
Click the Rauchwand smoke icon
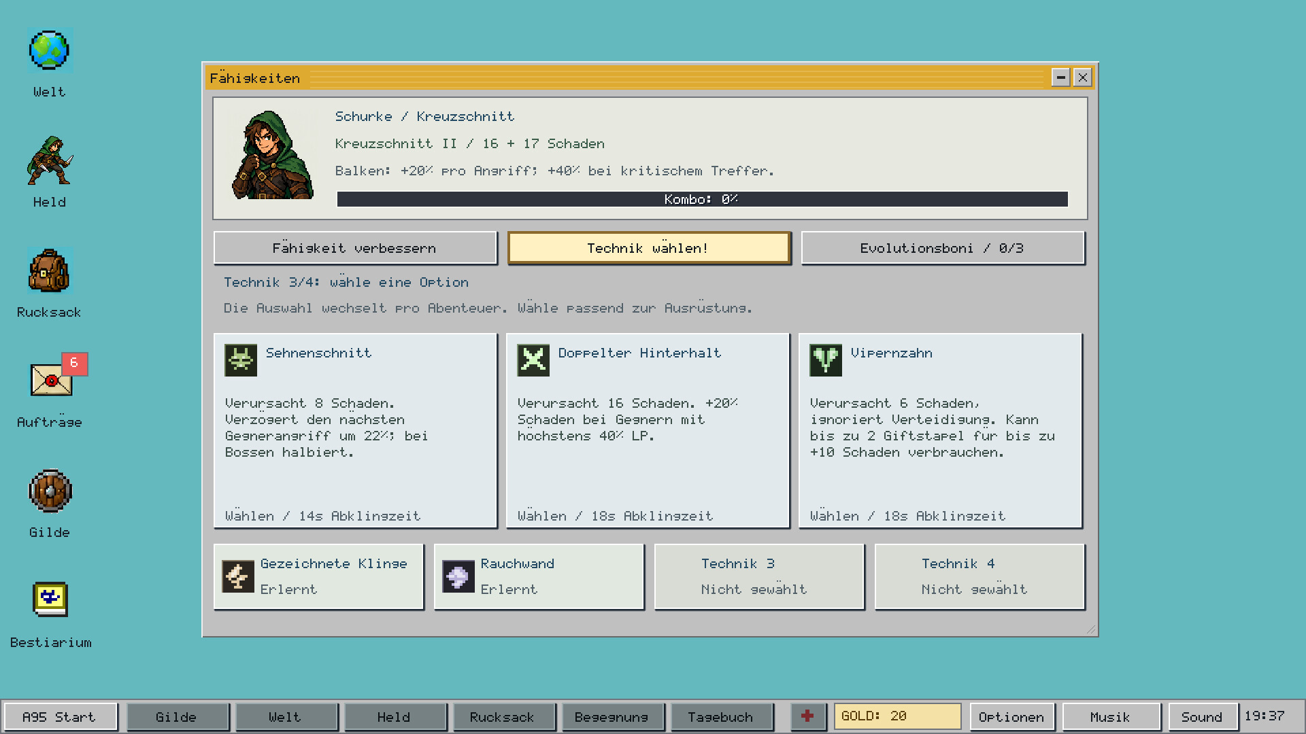[458, 576]
